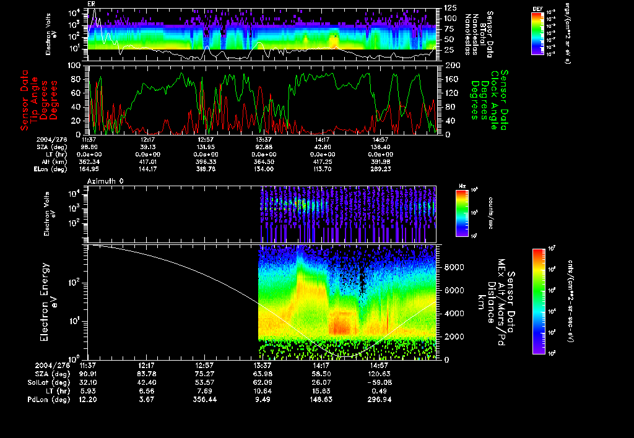Select SZA value 75.27

[x=204, y=374]
